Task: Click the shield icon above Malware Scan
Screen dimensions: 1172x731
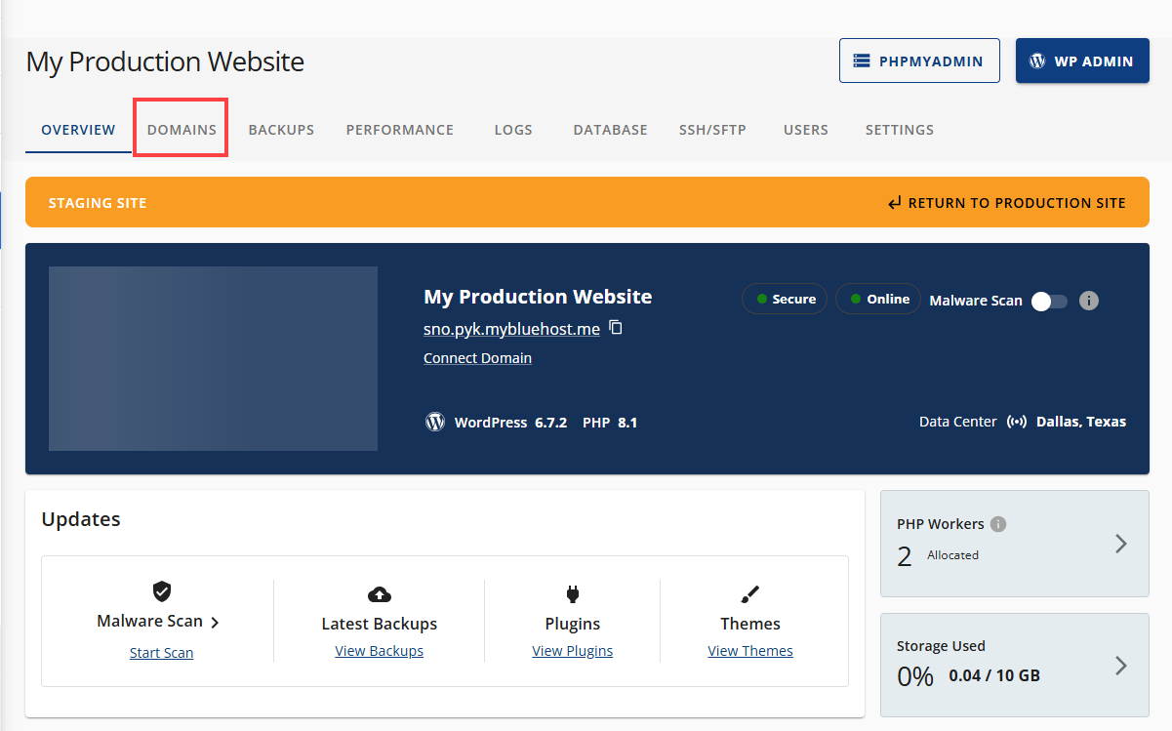Action: click(x=161, y=590)
